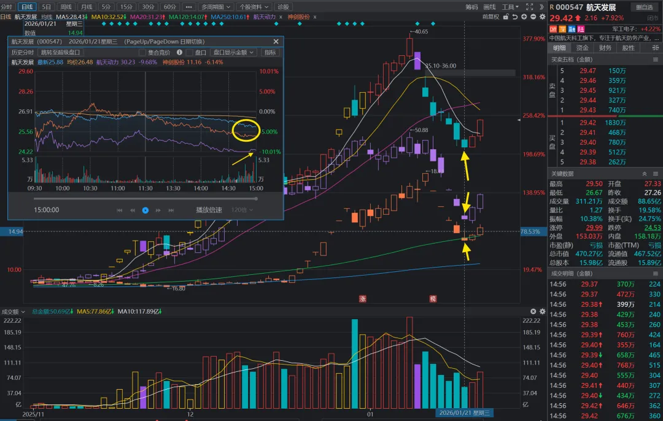Open volume sub-chart settings gear

pyautogui.click(x=543, y=312)
